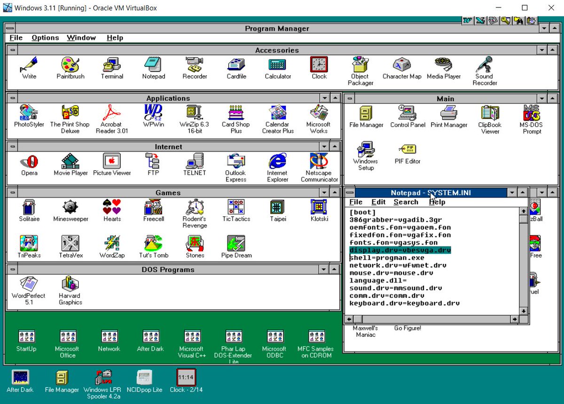Viewport: 564px width, 404px height.
Task: Open WinZip 6.3 16-bit icon
Action: 195,119
